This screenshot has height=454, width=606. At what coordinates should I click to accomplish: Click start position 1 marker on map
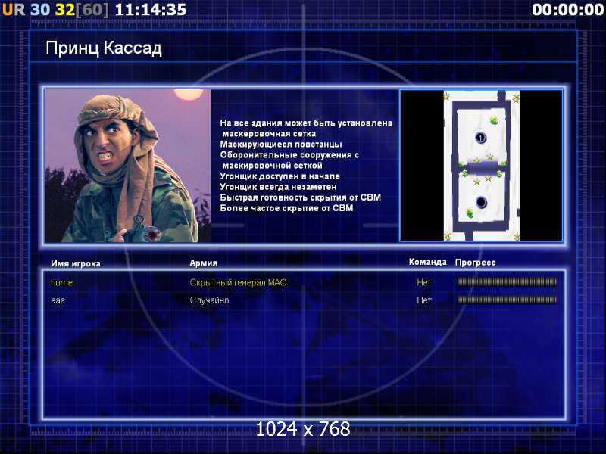pos(480,138)
